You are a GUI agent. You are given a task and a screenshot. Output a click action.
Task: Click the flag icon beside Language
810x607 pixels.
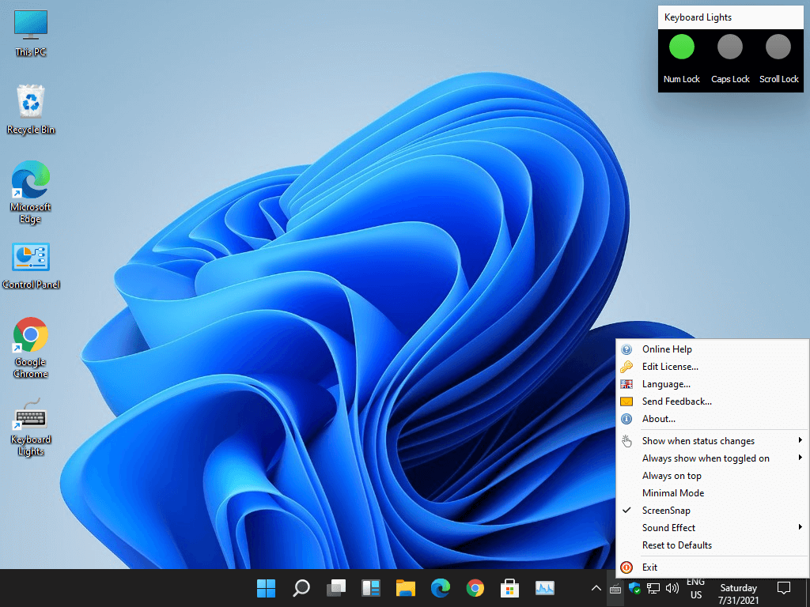(627, 384)
